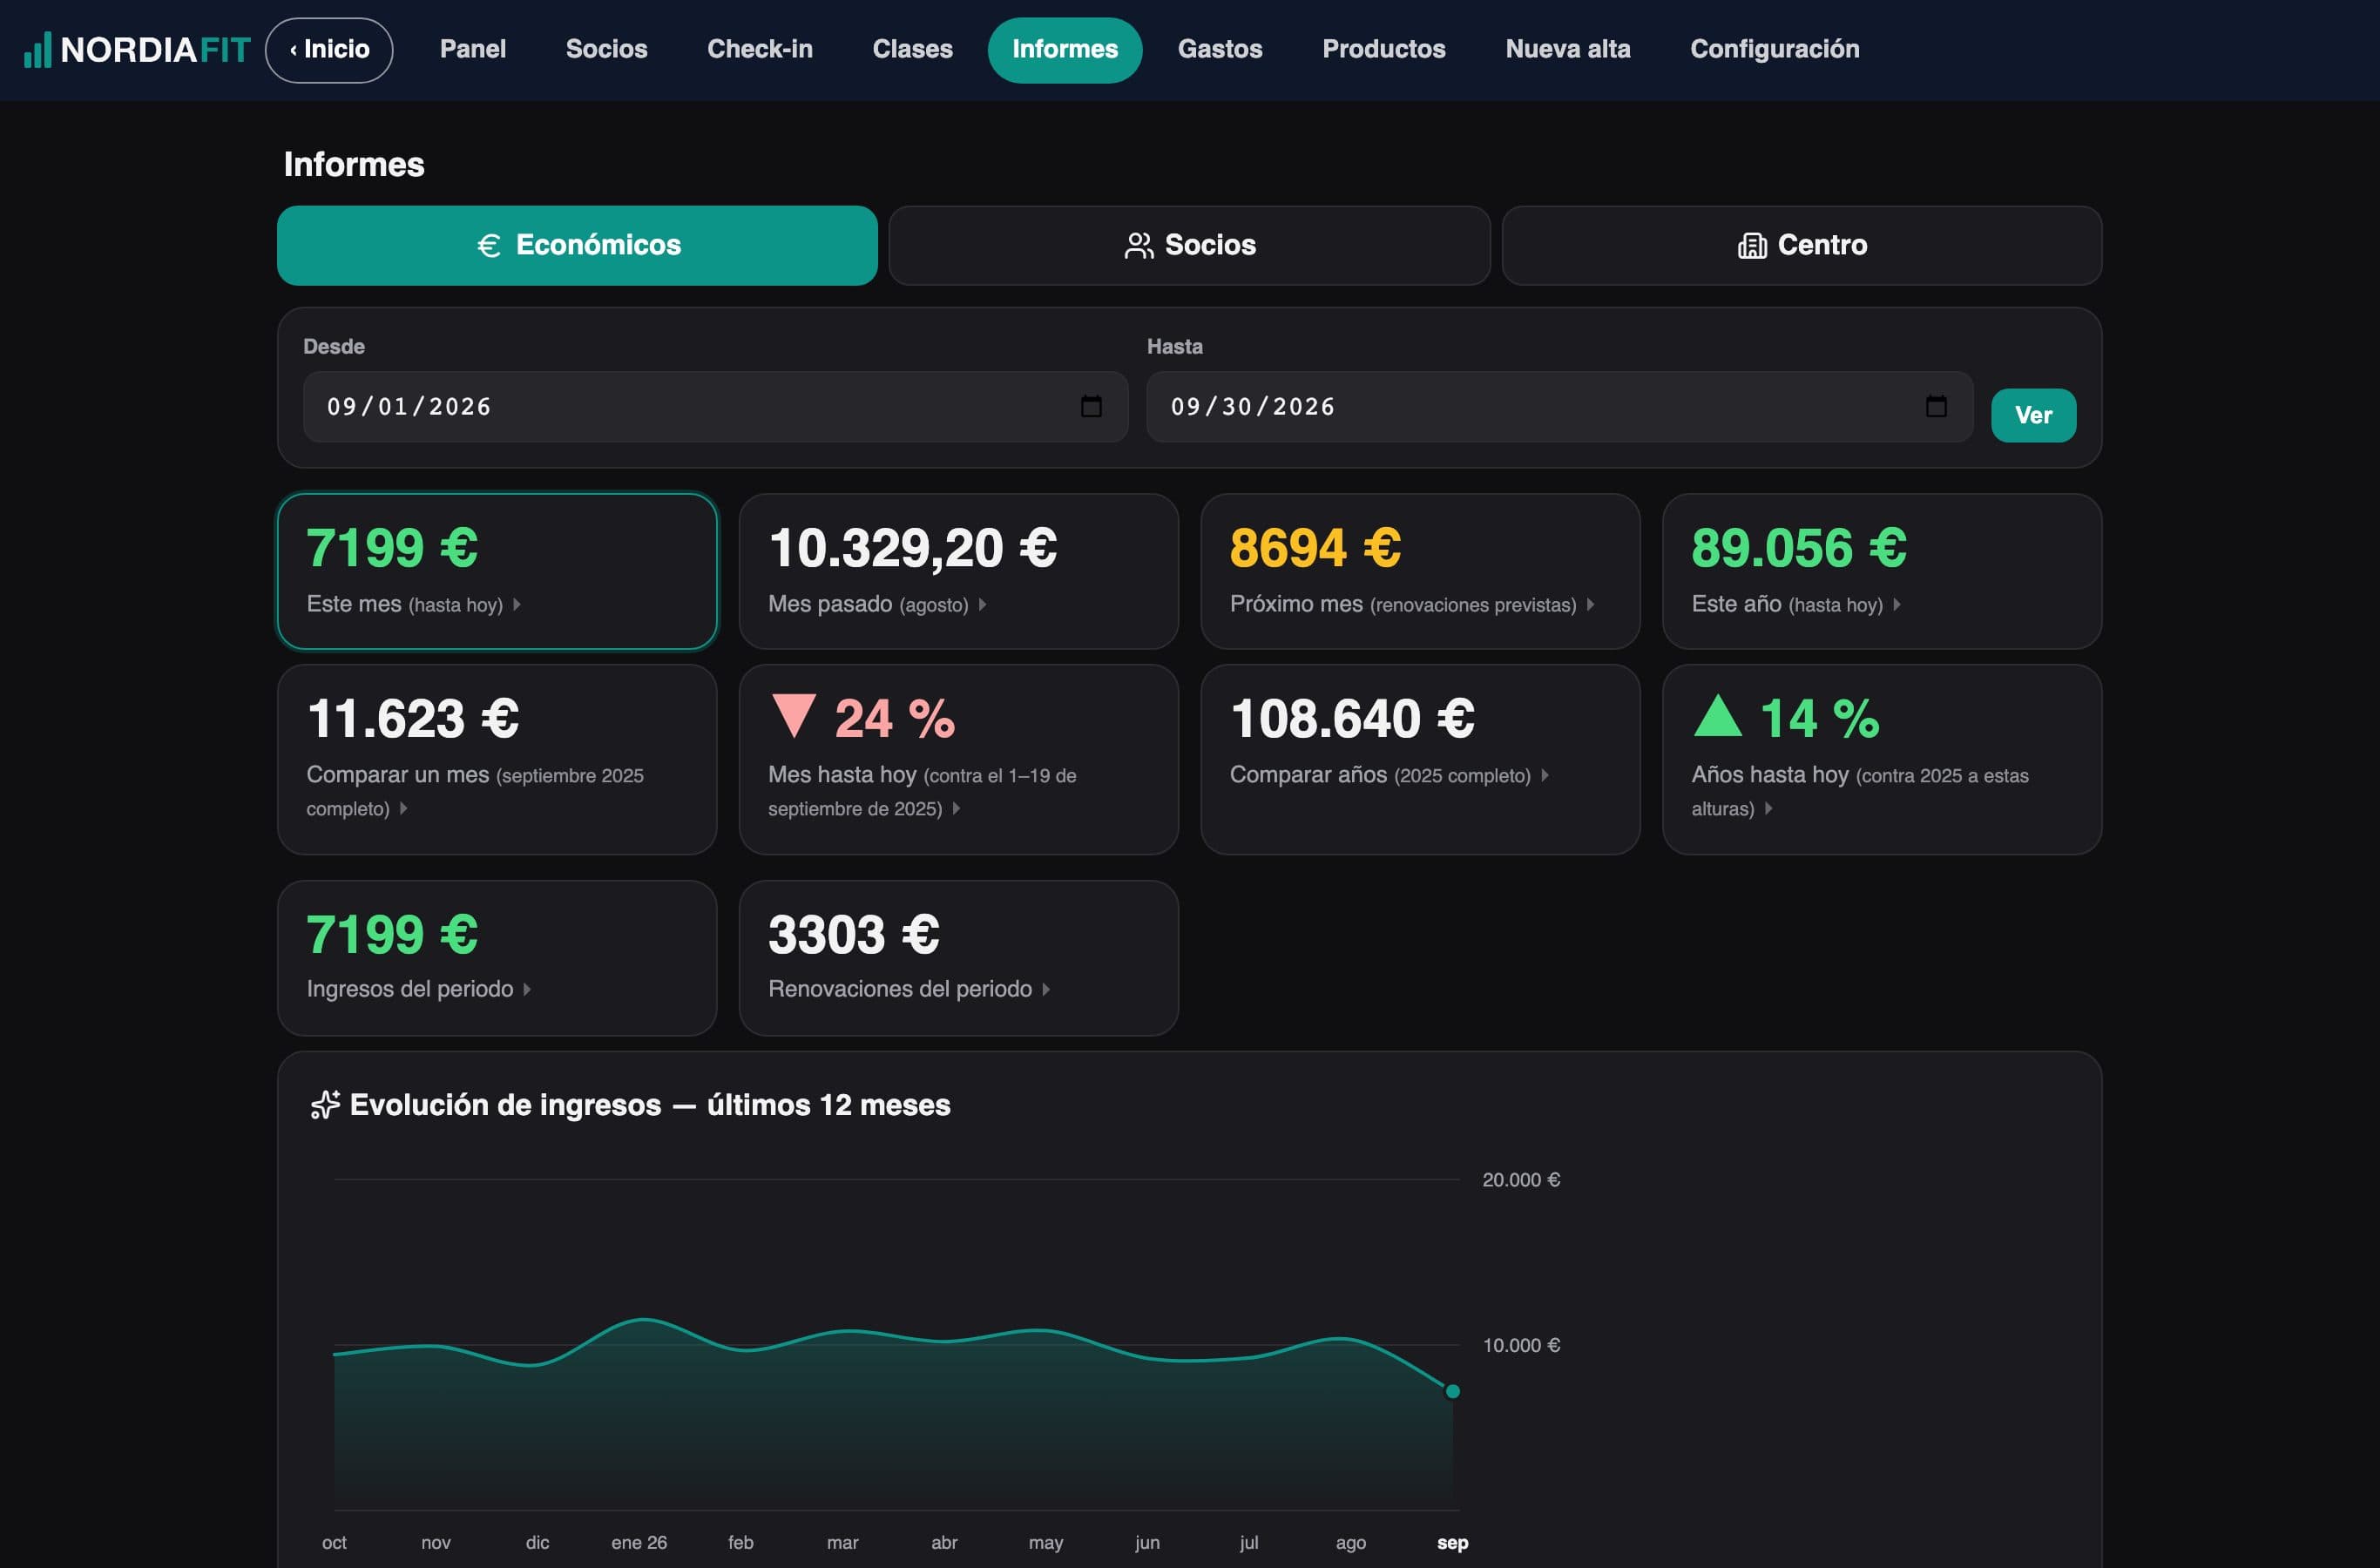
Task: Open the Check-in section
Action: (x=760, y=49)
